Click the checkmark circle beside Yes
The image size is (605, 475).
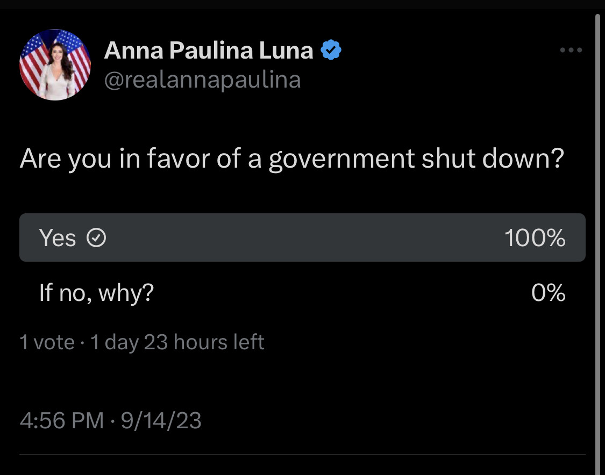click(96, 237)
